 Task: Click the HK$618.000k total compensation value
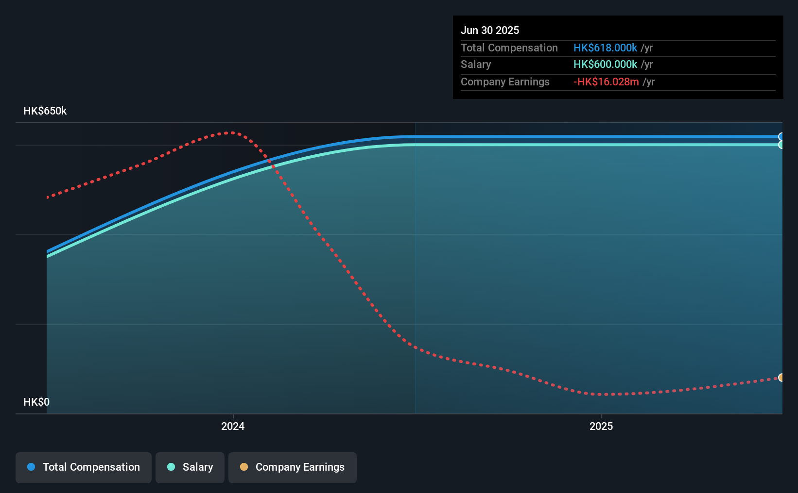(x=605, y=48)
